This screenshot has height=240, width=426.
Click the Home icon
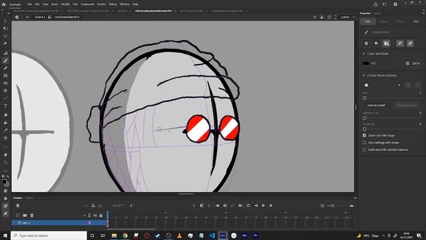point(4,5)
